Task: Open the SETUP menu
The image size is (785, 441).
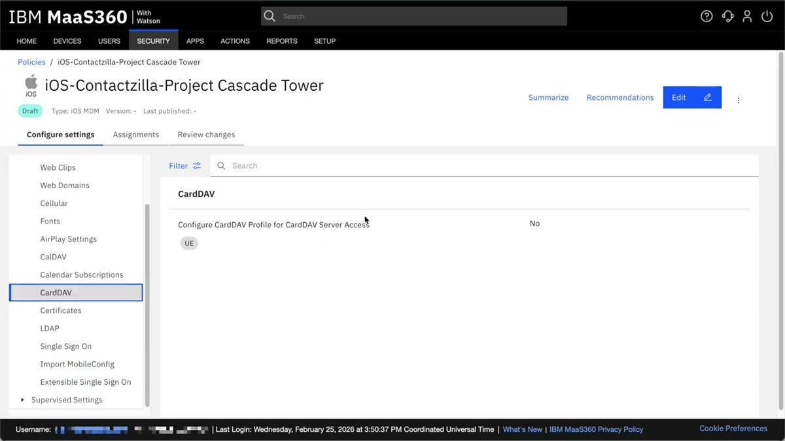Action: point(324,41)
